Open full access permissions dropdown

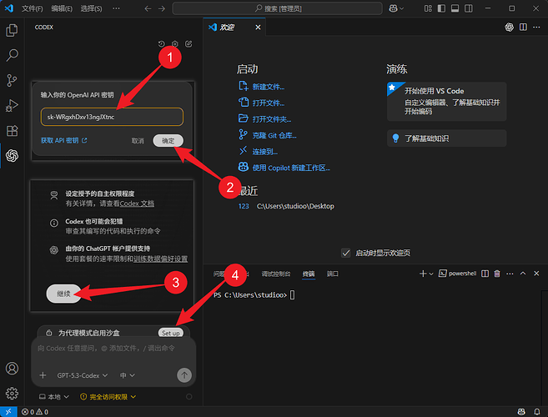click(x=108, y=397)
